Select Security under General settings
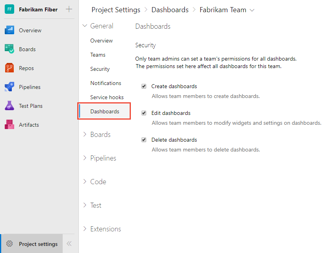Viewport: 322px width, 253px height. 100,69
